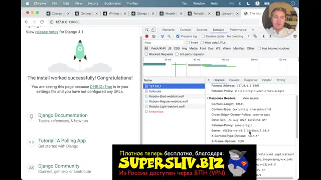
Task: Open network settings gear icon
Action: [x=295, y=36]
